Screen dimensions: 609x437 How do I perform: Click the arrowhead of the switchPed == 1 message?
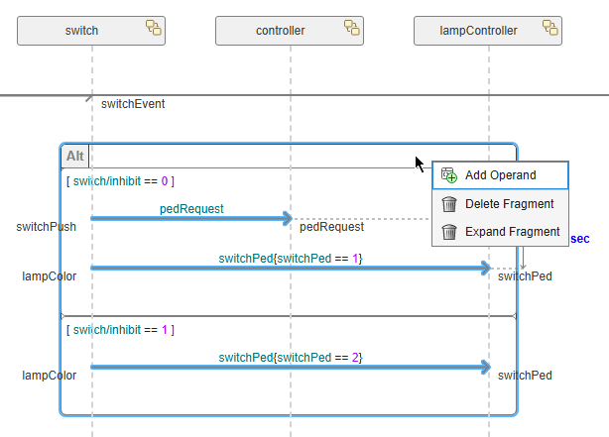point(486,269)
